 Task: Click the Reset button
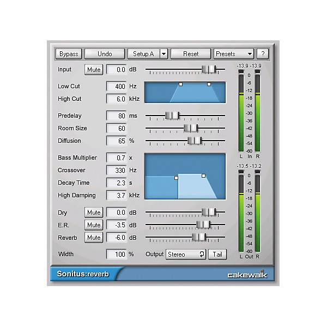point(191,54)
